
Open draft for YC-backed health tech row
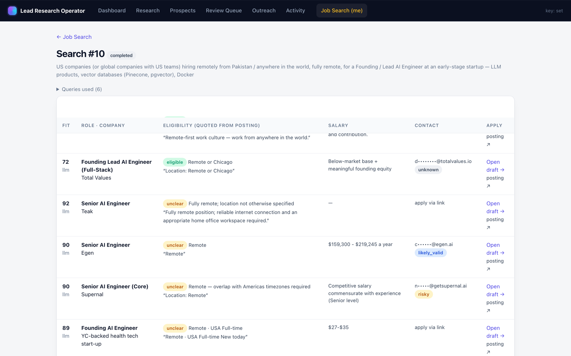(495, 332)
